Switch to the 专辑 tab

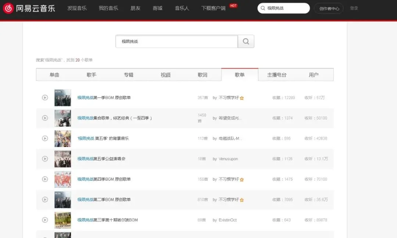tap(129, 75)
